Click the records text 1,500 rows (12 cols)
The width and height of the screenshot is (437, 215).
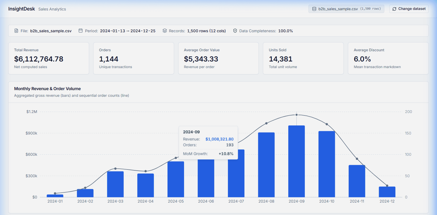[206, 31]
